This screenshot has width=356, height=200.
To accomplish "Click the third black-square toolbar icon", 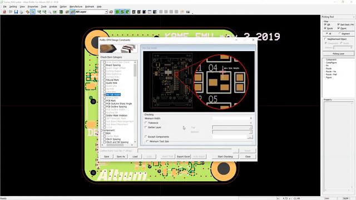I will click(144, 12).
